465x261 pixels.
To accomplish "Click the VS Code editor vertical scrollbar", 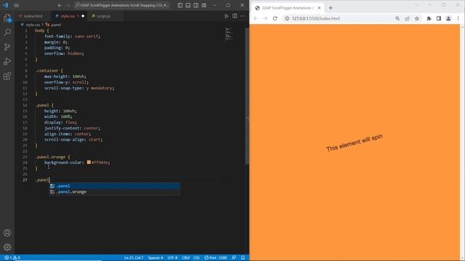I will 247,96.
